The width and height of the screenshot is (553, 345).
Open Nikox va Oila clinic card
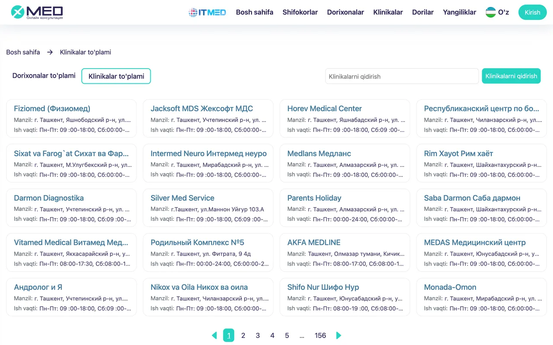(x=208, y=297)
